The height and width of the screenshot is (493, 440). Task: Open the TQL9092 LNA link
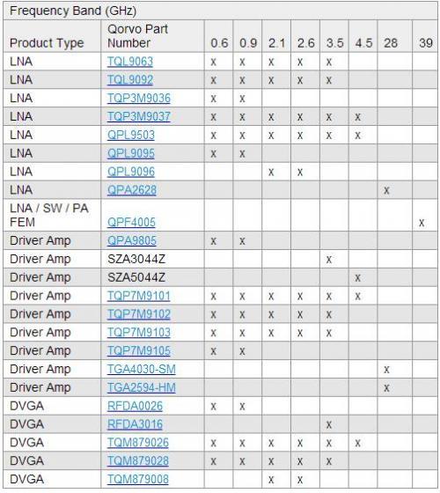tap(130, 80)
